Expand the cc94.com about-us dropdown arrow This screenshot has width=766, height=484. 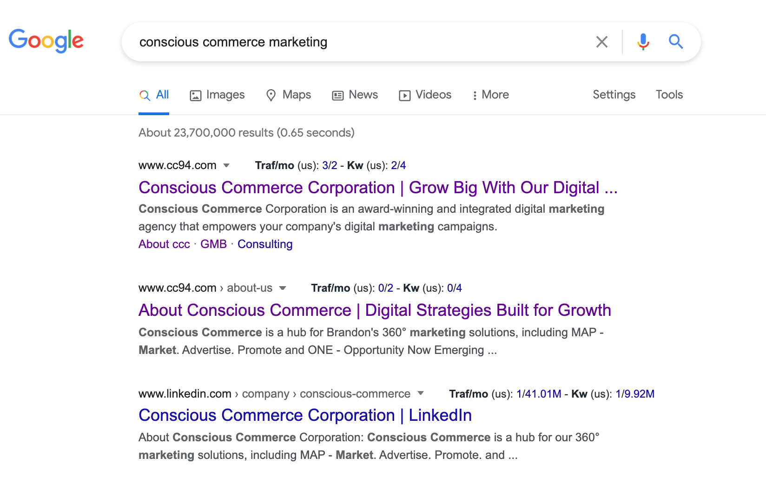click(283, 288)
